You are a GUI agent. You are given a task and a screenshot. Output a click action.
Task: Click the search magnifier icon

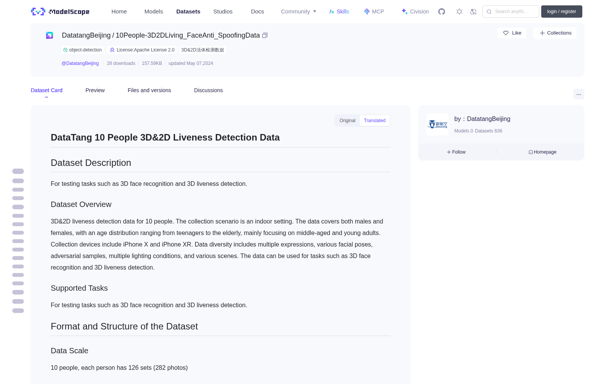[489, 12]
